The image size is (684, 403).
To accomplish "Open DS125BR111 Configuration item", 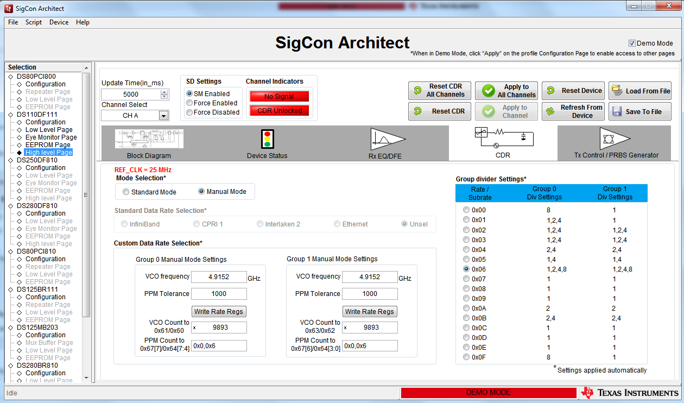I will tap(45, 297).
